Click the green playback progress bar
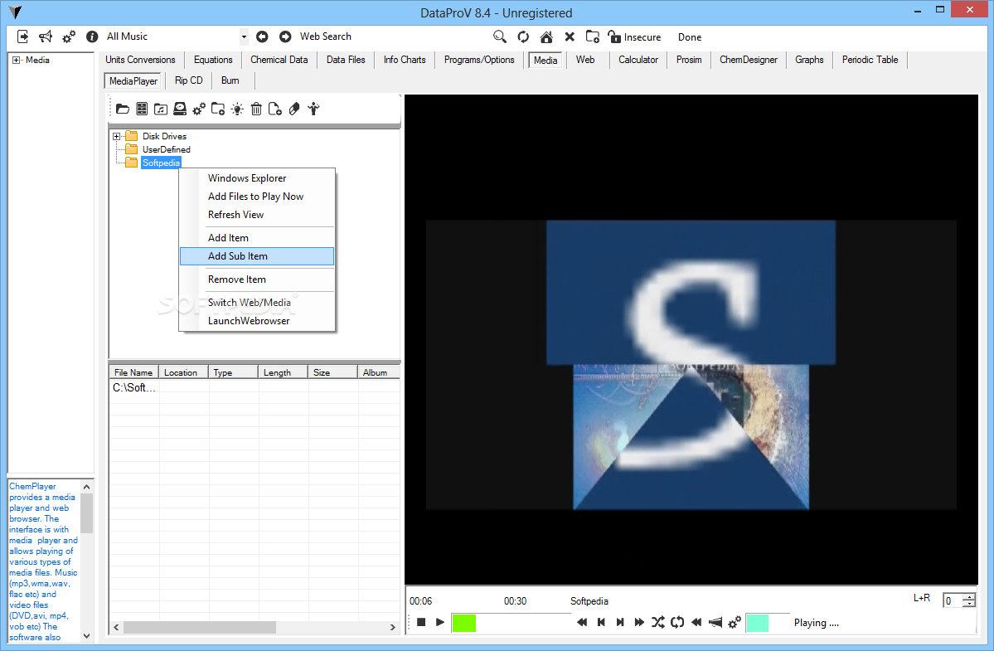 511,623
